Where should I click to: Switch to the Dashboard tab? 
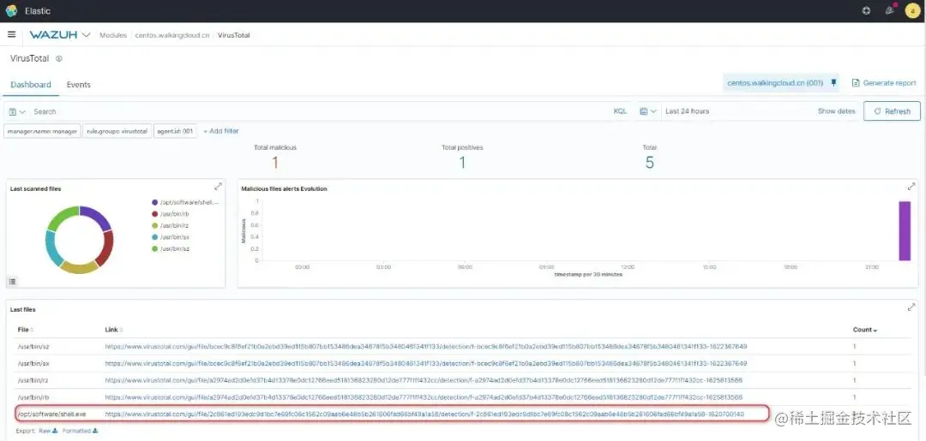point(31,84)
